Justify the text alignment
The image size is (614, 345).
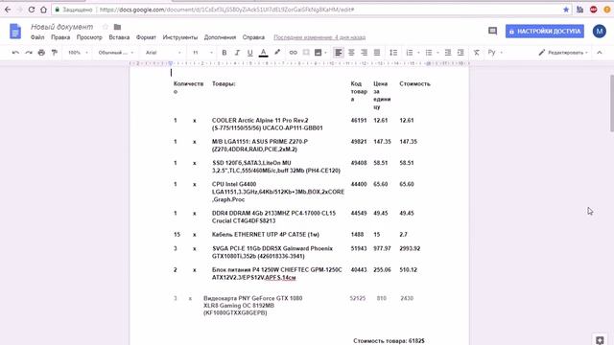(377, 53)
